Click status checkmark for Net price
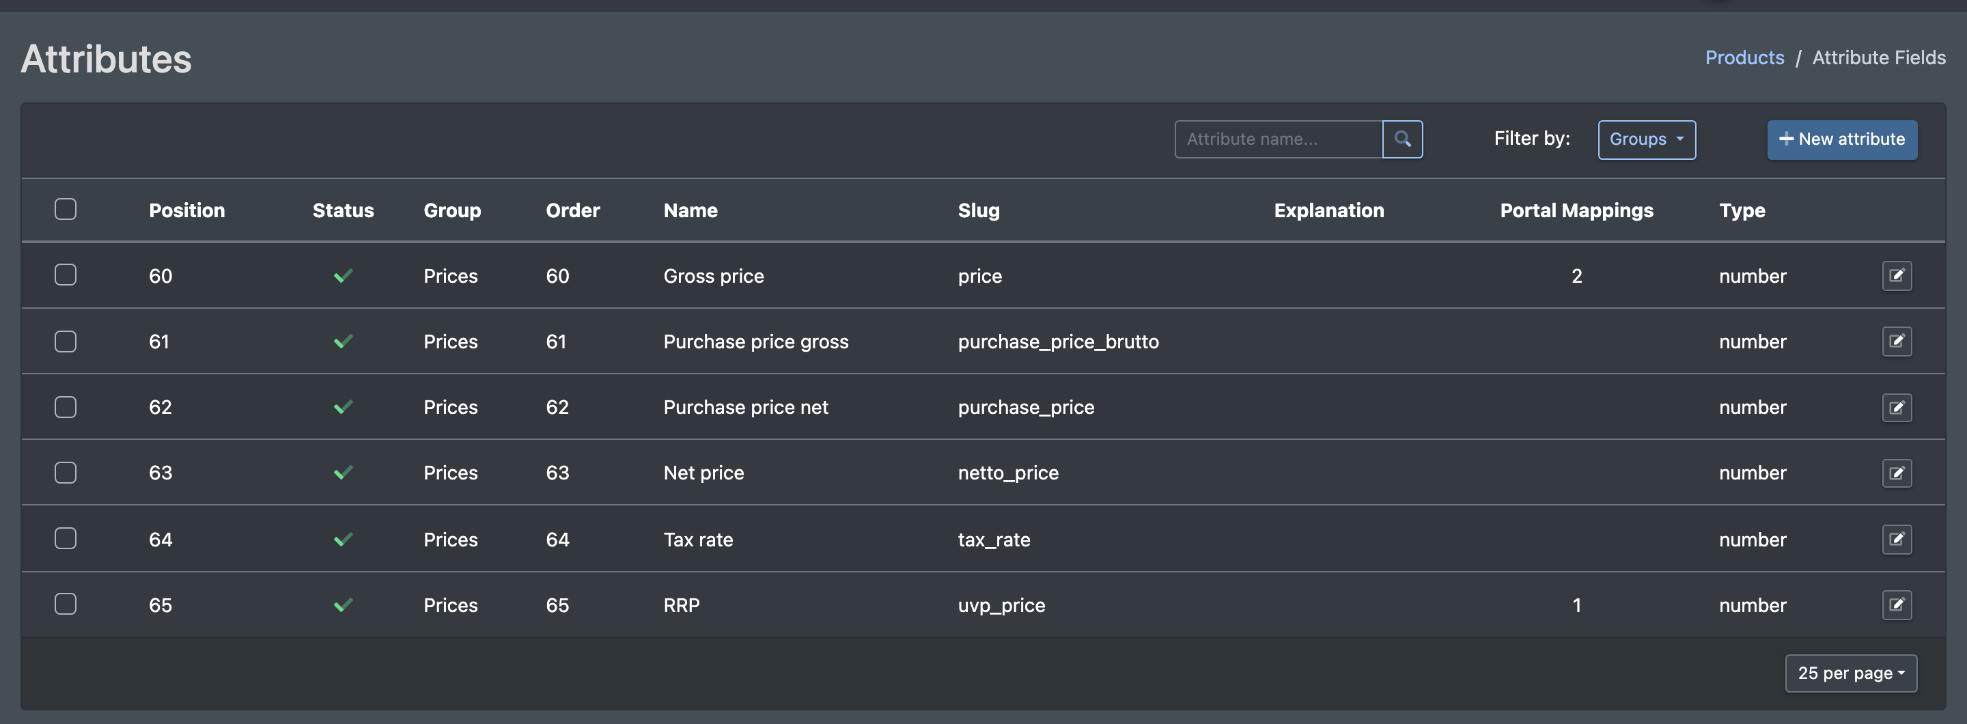This screenshot has height=724, width=1967. (x=343, y=473)
